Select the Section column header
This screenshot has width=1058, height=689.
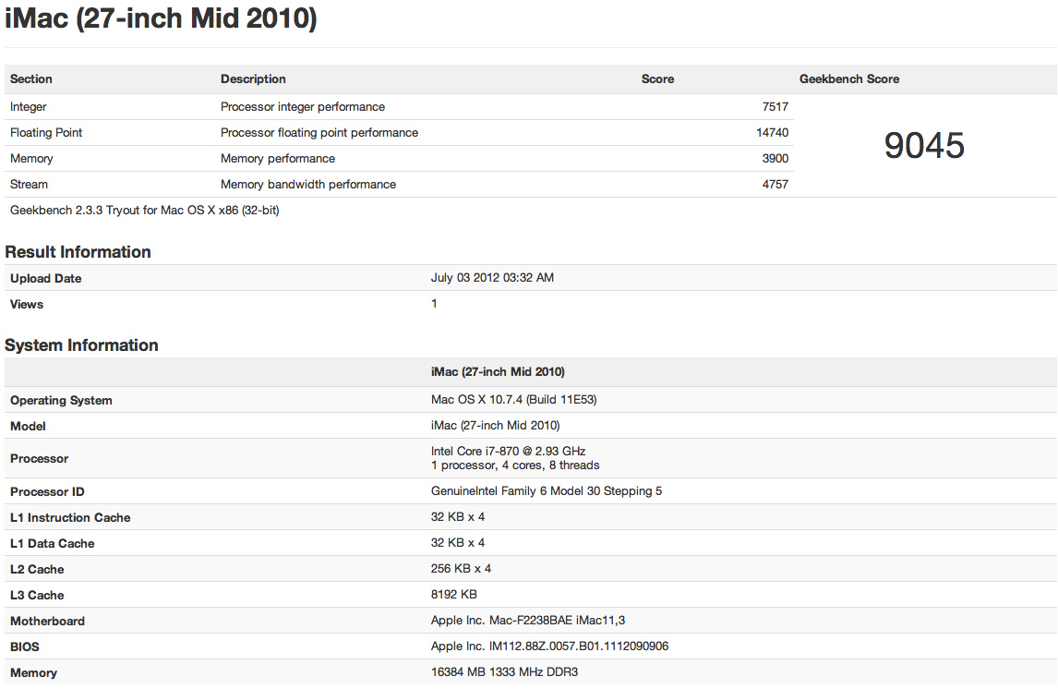(31, 79)
